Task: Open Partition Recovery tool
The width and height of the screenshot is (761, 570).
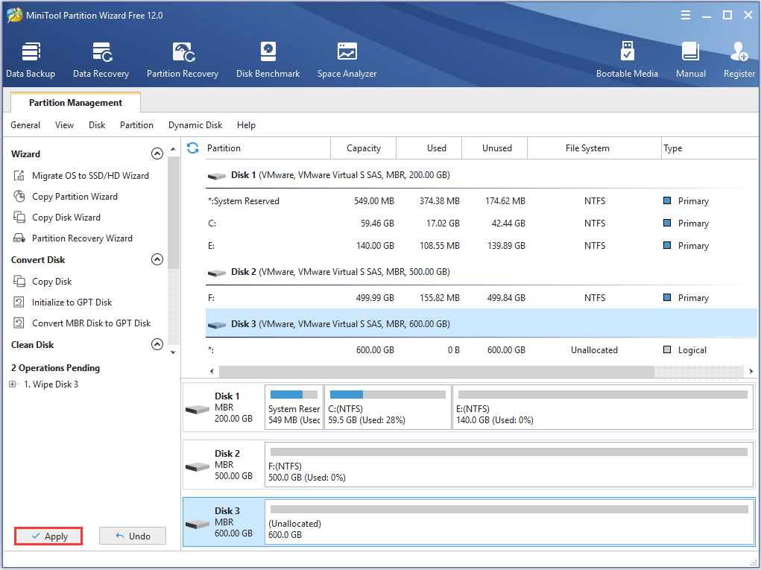Action: [183, 60]
